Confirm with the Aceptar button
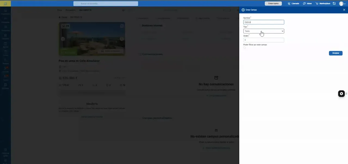Screen dimensions: 348x164 tap(336, 53)
